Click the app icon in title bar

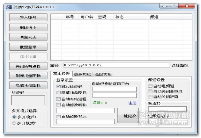pyautogui.click(x=9, y=7)
